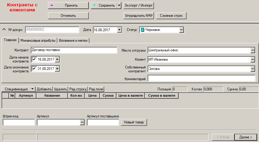Screen dimensions: 259x142
Task: Click the Комментарий field
Action: click(202, 78)
